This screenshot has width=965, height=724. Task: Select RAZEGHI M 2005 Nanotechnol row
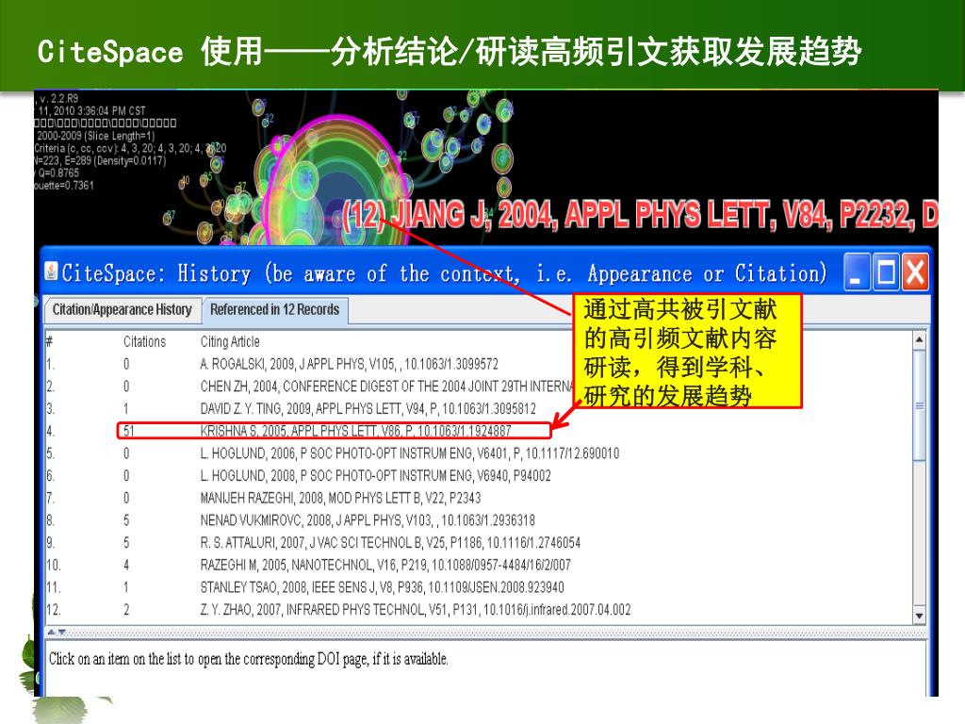coord(385,566)
